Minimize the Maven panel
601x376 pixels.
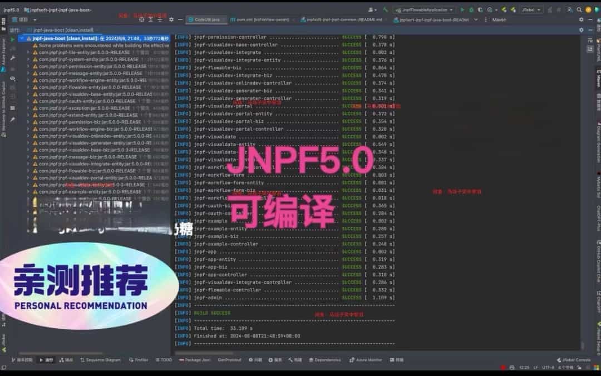(x=590, y=19)
